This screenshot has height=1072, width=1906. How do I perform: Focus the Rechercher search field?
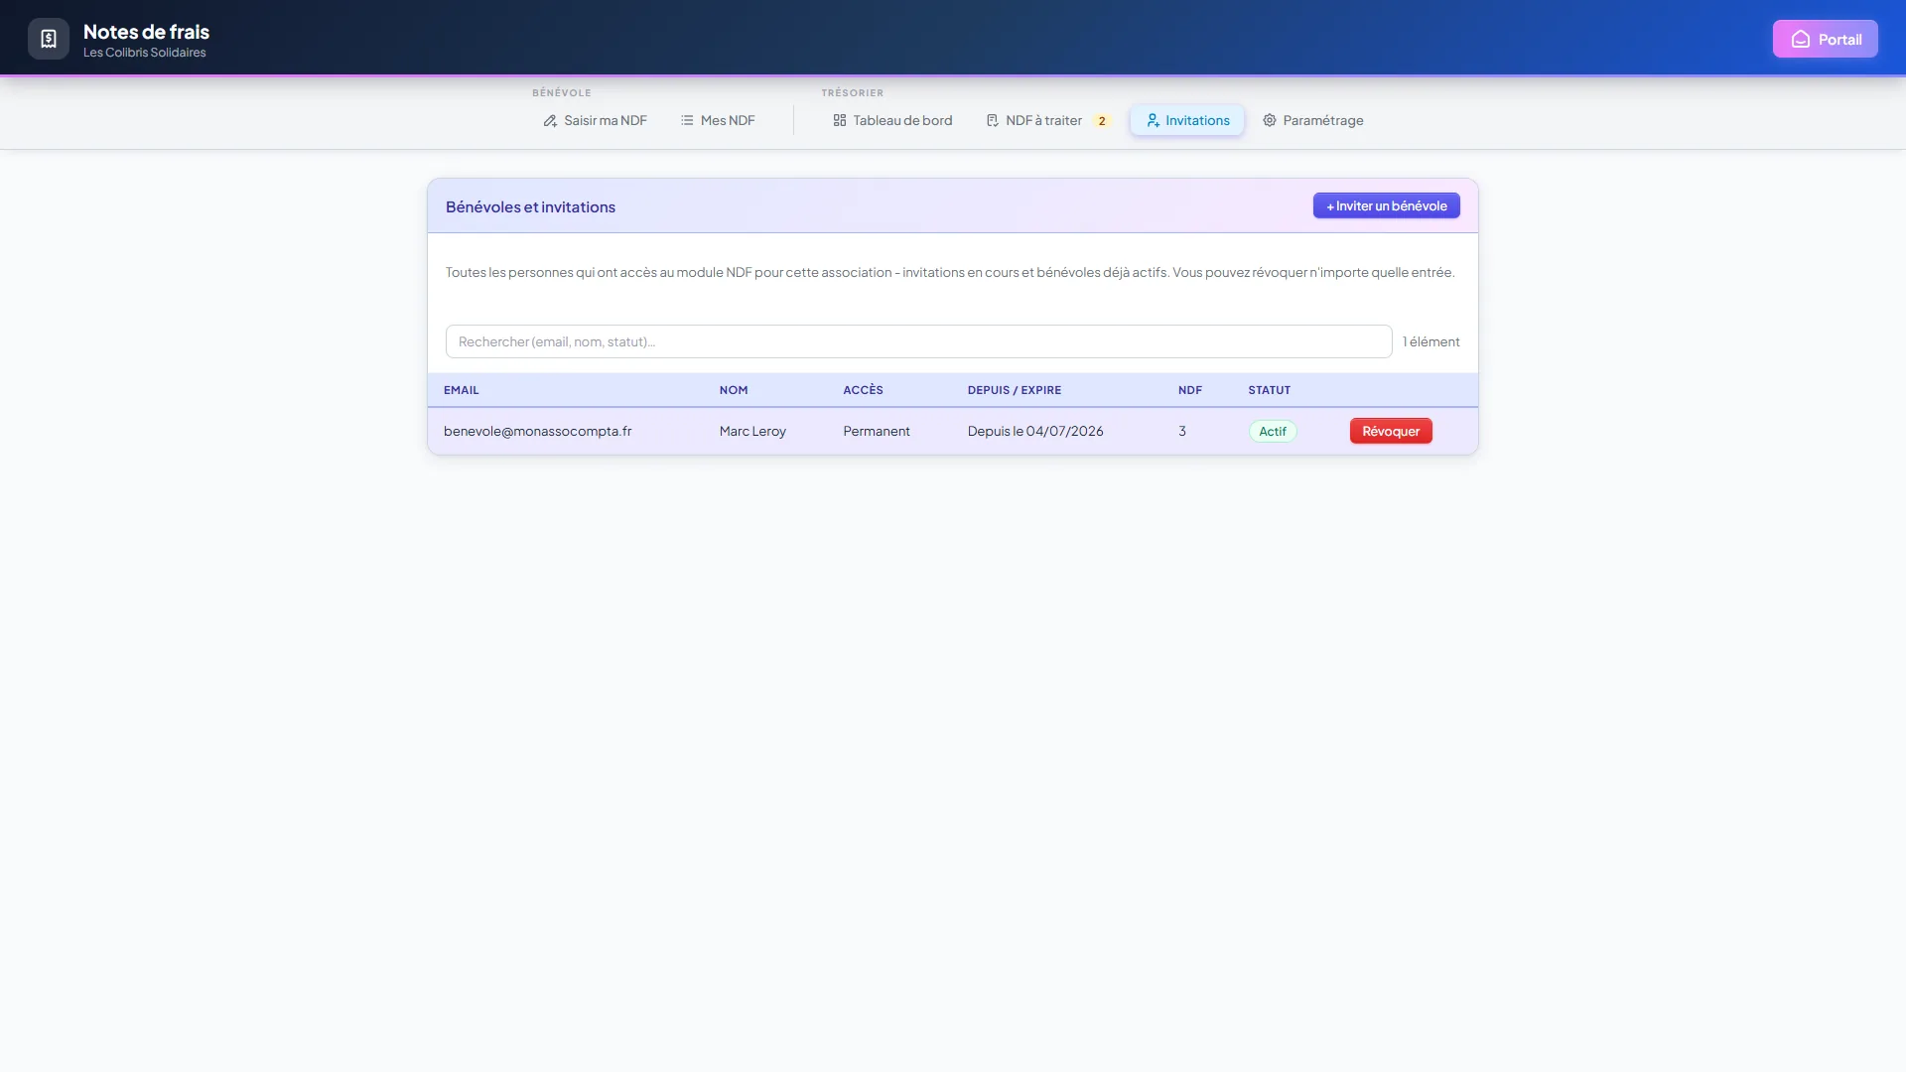click(x=918, y=341)
